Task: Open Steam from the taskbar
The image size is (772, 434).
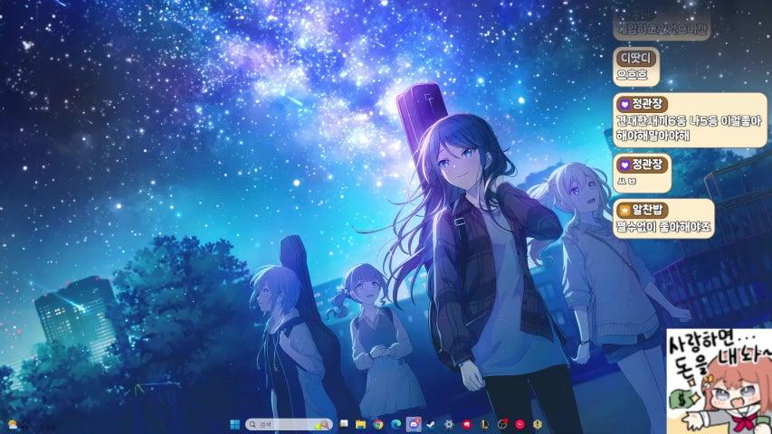Action: (431, 424)
